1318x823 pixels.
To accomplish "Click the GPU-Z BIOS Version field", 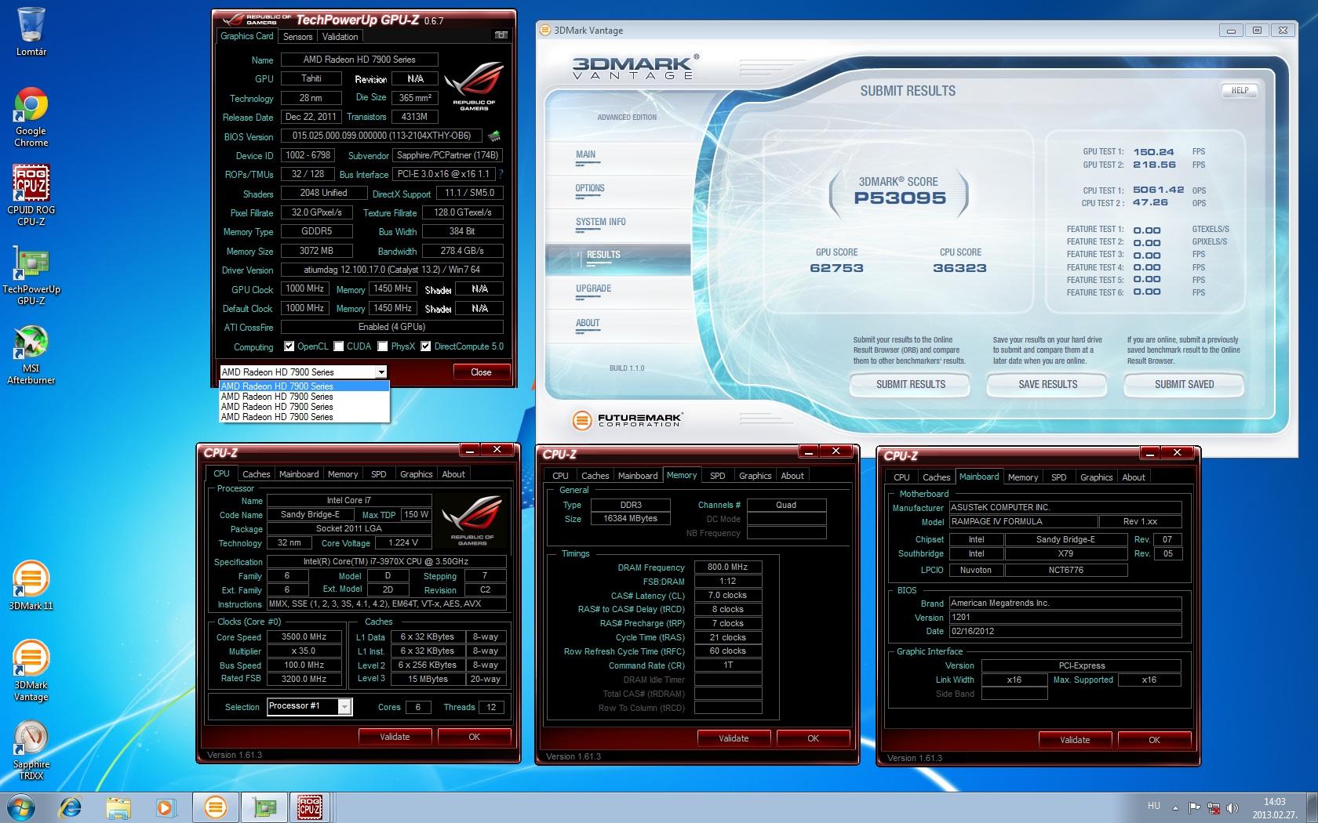I will coord(381,136).
